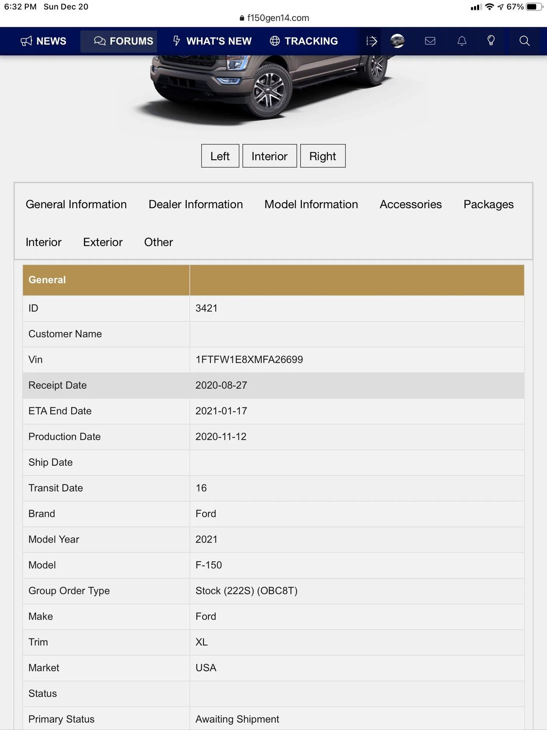Click the Make row label
This screenshot has width=547, height=730.
tap(41, 617)
